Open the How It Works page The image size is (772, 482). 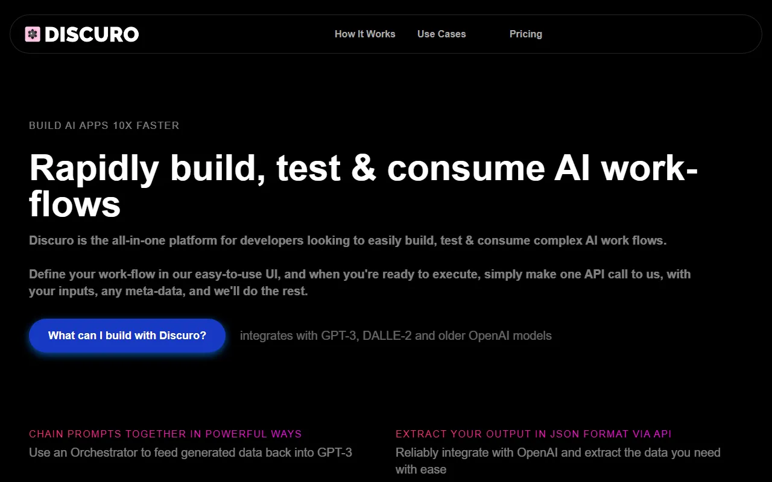click(365, 34)
